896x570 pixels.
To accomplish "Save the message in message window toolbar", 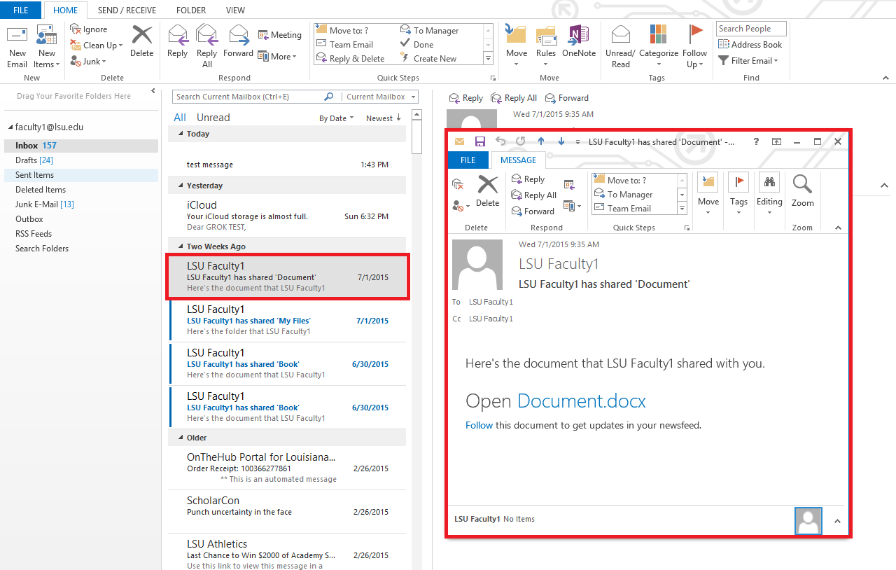I will (x=480, y=141).
